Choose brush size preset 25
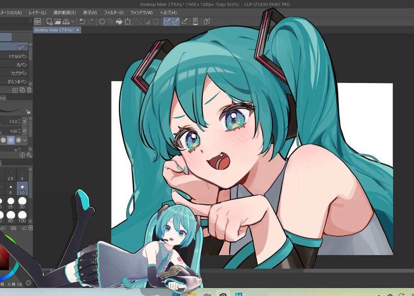Screen dimensions: 414x296 click(x=11, y=203)
